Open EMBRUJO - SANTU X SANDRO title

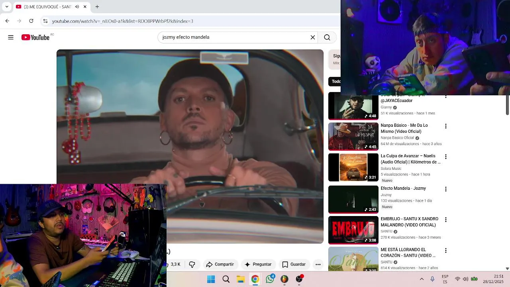point(409,222)
